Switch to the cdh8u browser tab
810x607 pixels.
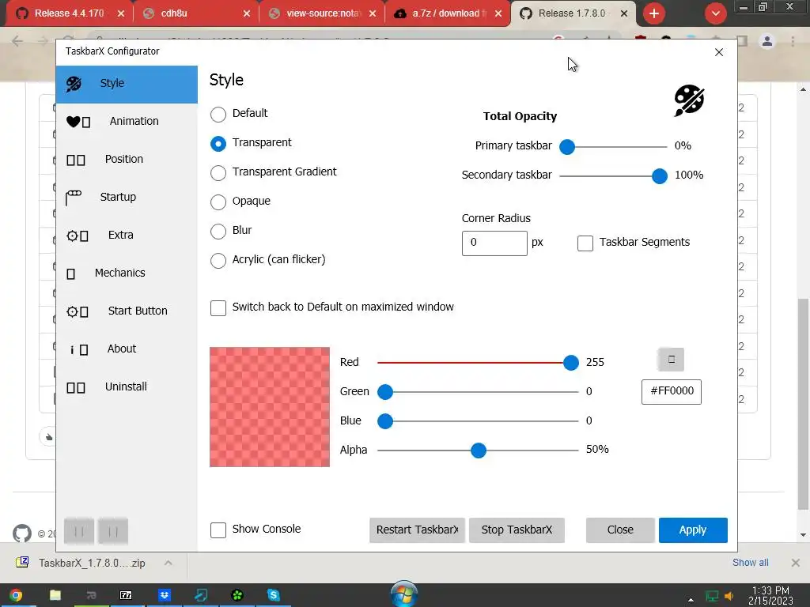pyautogui.click(x=195, y=13)
